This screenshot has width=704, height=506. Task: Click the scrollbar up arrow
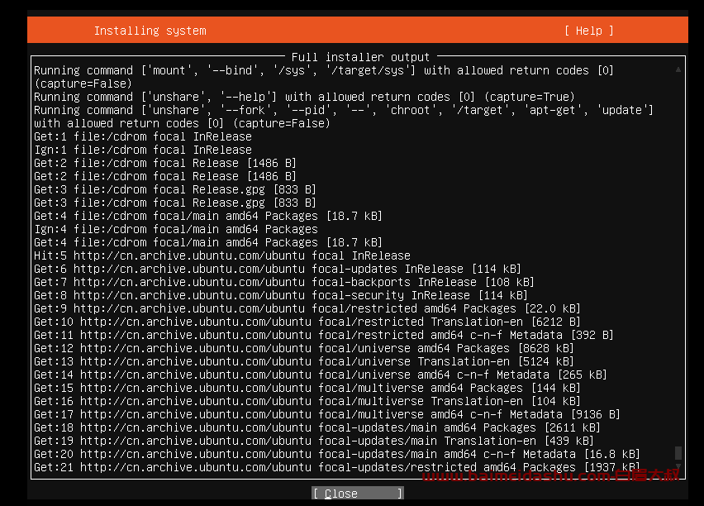click(678, 69)
